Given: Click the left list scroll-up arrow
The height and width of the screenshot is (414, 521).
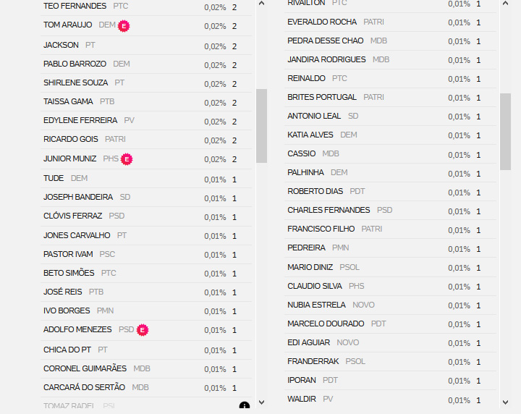Looking at the screenshot, I should tap(261, 4).
